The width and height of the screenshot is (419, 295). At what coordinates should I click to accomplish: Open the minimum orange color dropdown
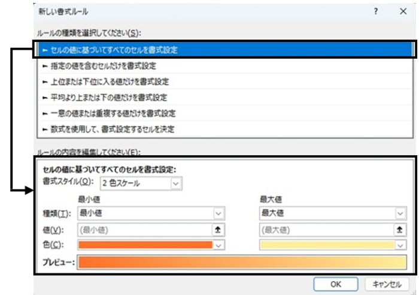(x=219, y=245)
